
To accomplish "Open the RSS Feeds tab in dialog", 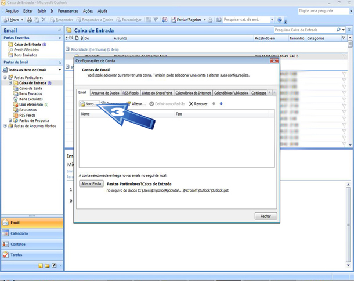I will 131,93.
